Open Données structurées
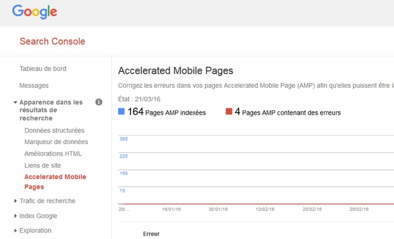 54,130
